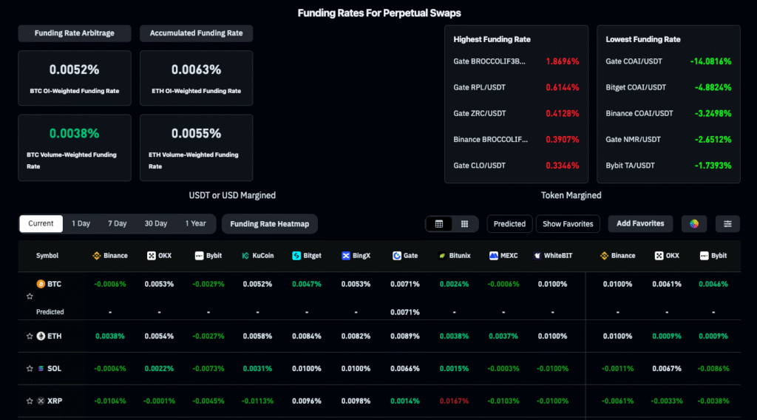757x420 pixels.
Task: Click the WhiteBIT exchange logo
Action: point(537,256)
